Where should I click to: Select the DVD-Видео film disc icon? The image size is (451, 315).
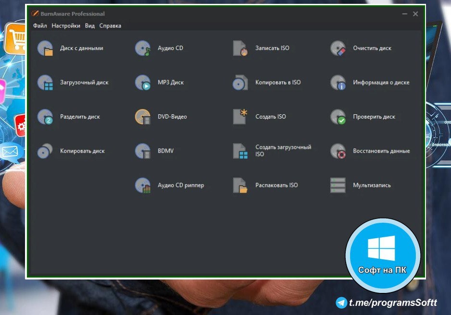pyautogui.click(x=143, y=117)
